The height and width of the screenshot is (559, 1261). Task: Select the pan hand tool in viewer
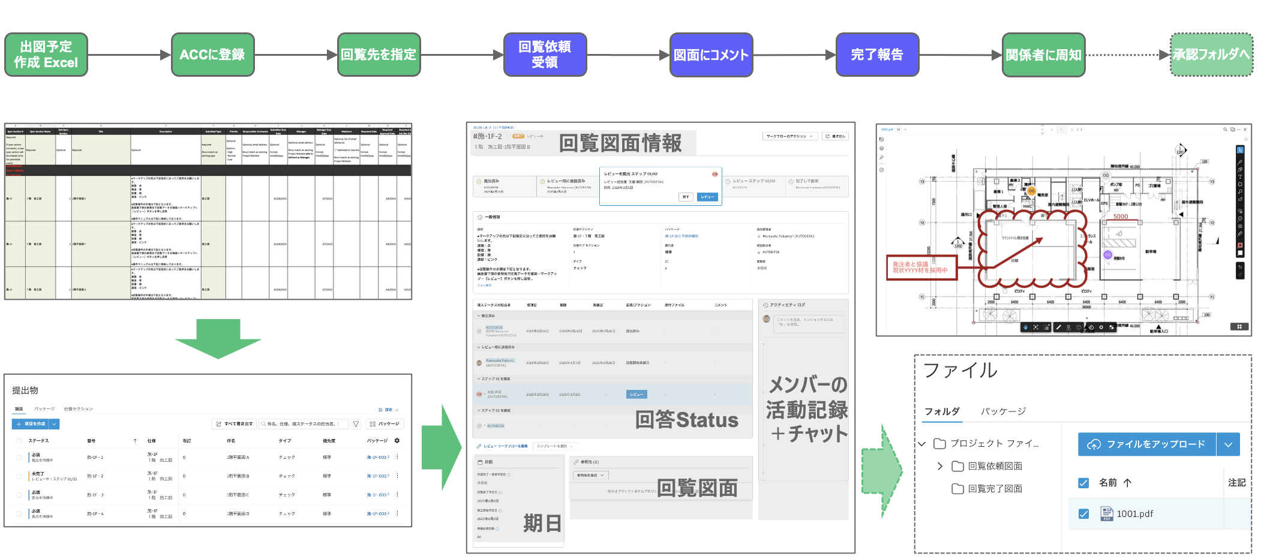click(x=1025, y=327)
